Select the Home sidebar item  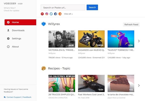[x=20, y=22]
